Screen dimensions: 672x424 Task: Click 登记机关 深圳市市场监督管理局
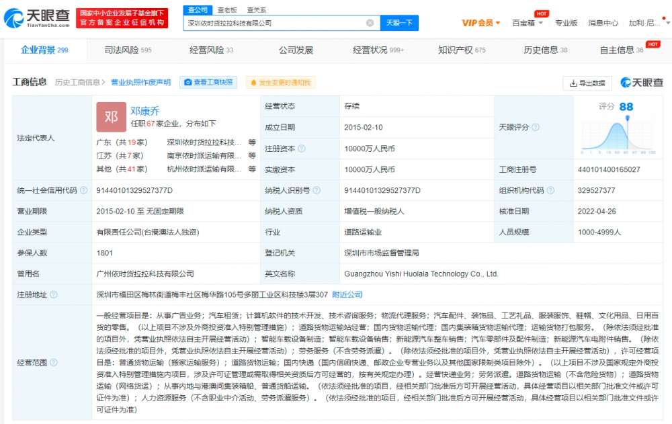pyautogui.click(x=382, y=253)
